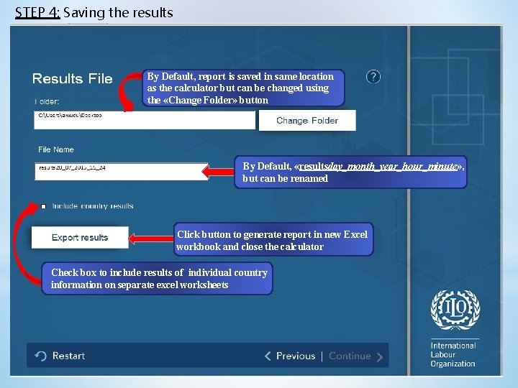This screenshot has height=388, width=518.
Task: Go back with Previous
Action: [x=296, y=356]
